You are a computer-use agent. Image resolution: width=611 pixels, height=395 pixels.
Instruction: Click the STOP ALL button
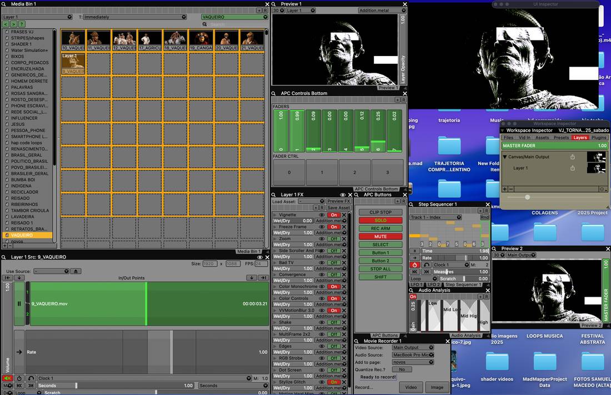click(380, 269)
